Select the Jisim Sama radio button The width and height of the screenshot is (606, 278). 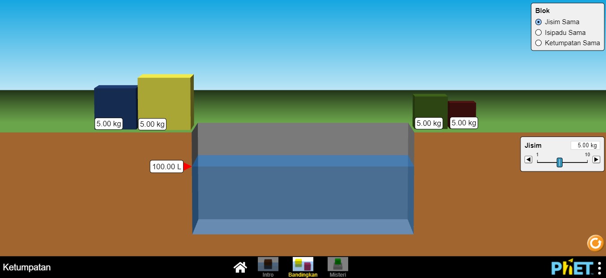click(x=538, y=22)
